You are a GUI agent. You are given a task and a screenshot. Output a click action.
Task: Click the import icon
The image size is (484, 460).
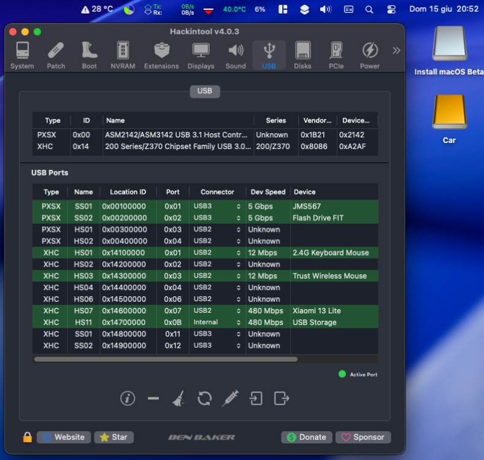point(256,398)
